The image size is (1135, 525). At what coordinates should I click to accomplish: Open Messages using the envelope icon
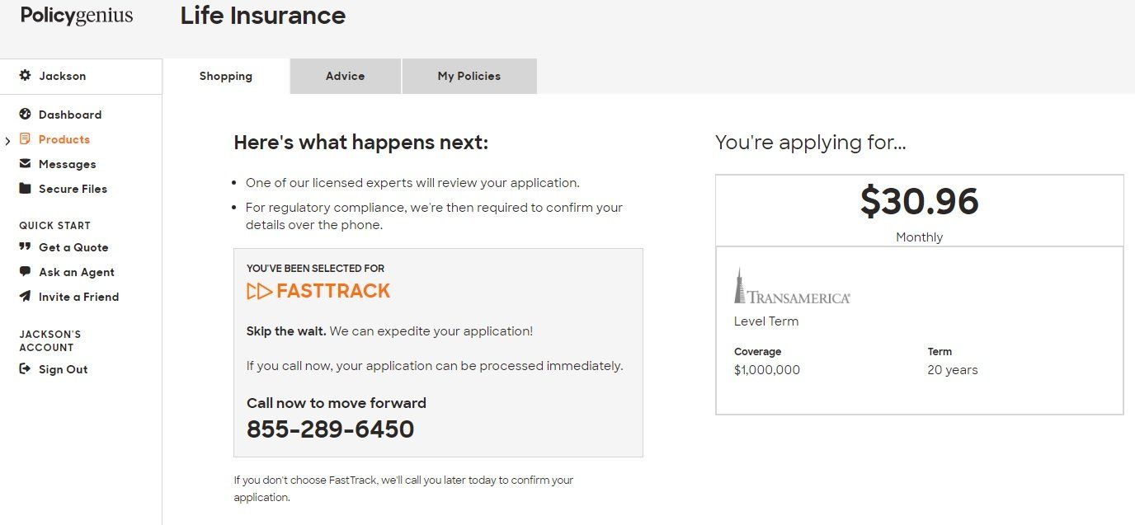tap(25, 163)
